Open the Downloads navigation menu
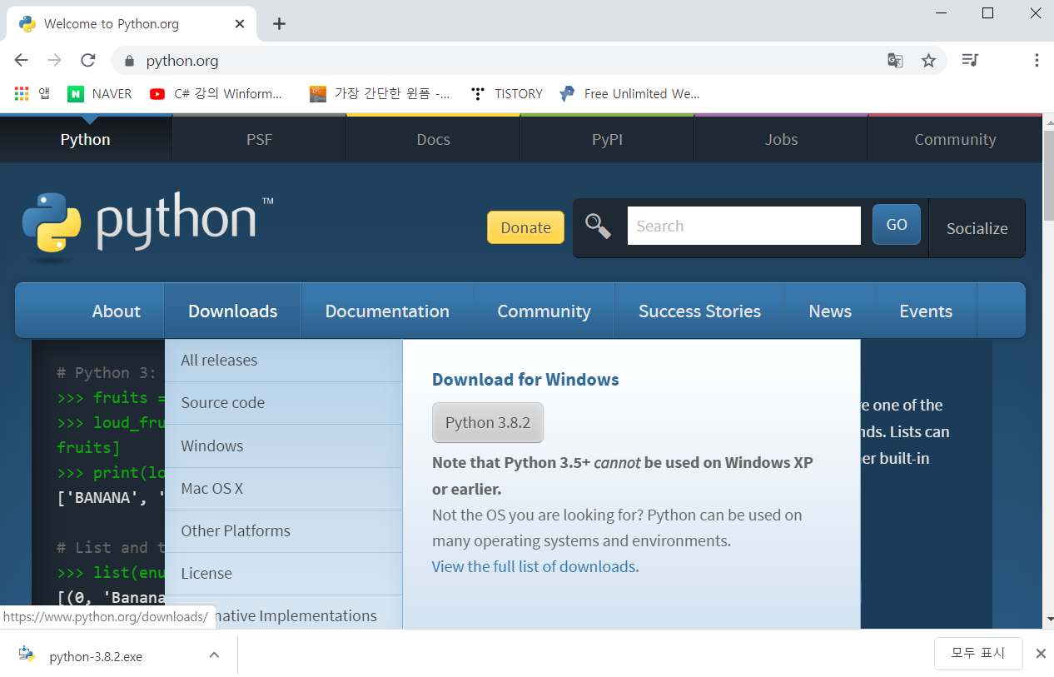Screen dimensions: 1054x677 click(232, 311)
